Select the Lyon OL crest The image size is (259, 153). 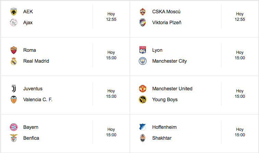143,50
